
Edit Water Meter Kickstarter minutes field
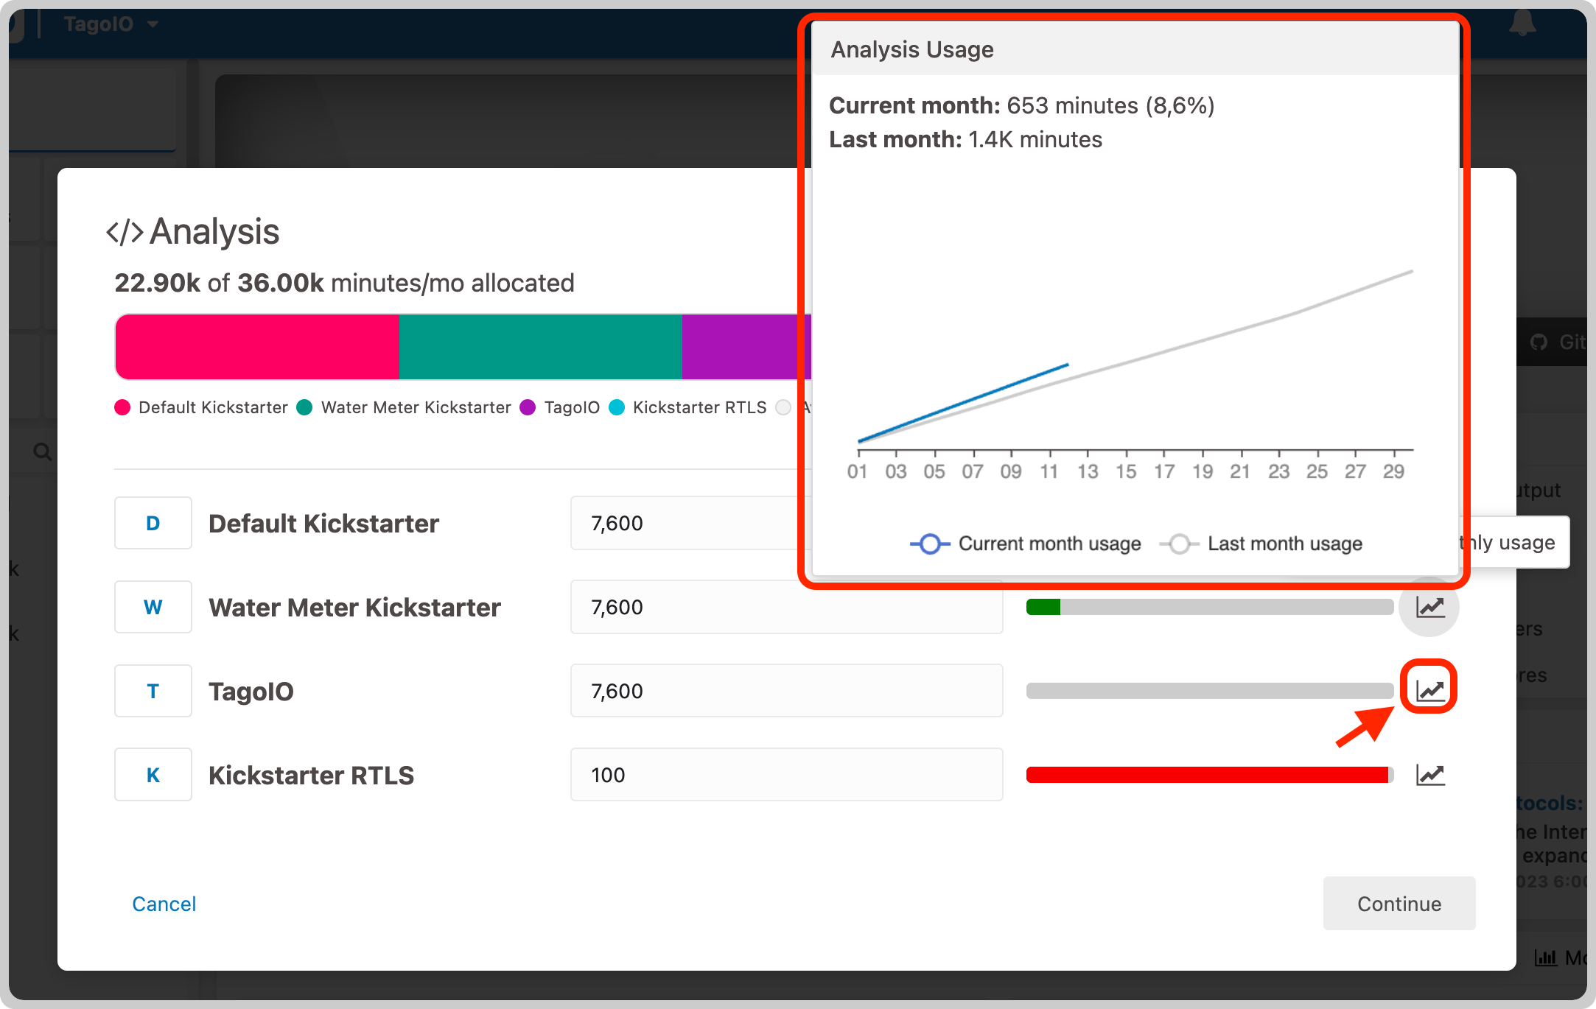(x=786, y=607)
